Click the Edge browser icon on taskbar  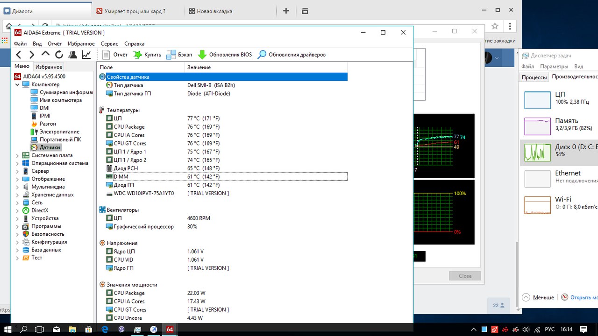click(105, 329)
